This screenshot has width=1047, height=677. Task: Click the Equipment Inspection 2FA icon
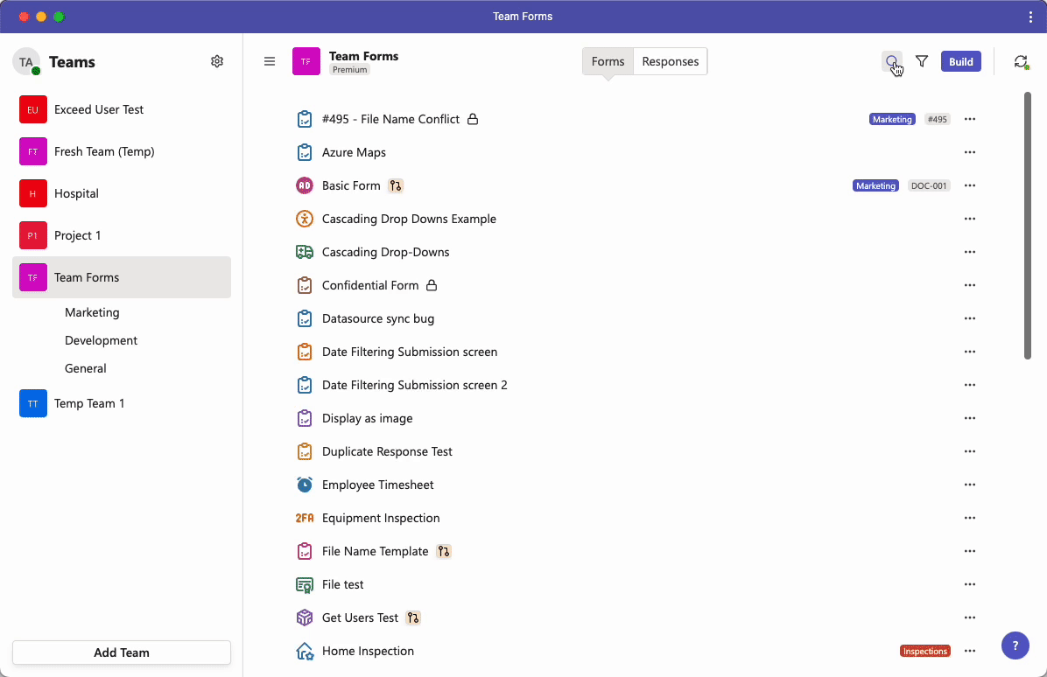(305, 519)
